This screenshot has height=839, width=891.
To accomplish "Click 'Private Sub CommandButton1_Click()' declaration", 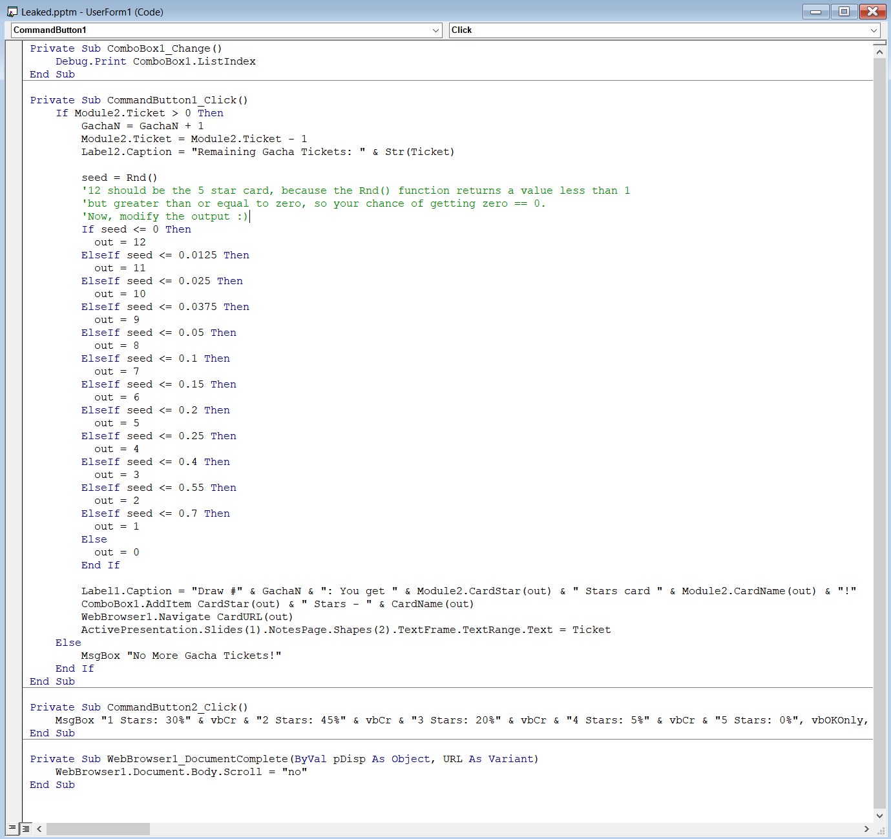I will pyautogui.click(x=139, y=100).
